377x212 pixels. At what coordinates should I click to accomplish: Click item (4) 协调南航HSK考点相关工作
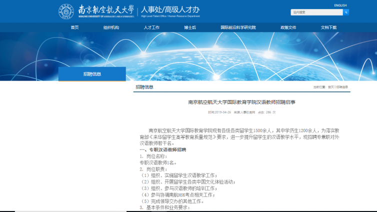coord(177,194)
